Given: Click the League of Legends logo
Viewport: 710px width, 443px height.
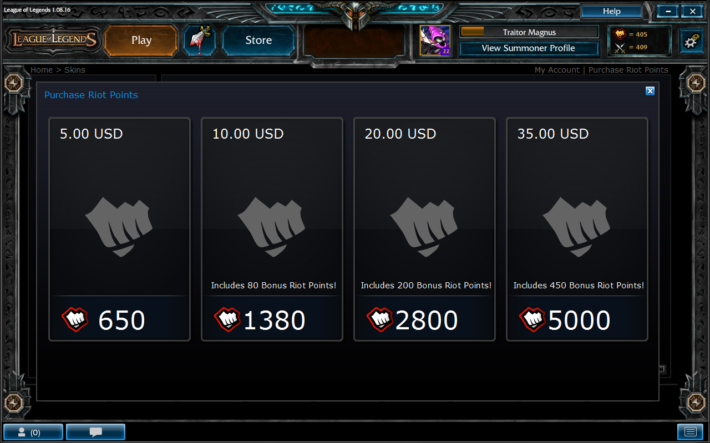Looking at the screenshot, I should [x=53, y=40].
